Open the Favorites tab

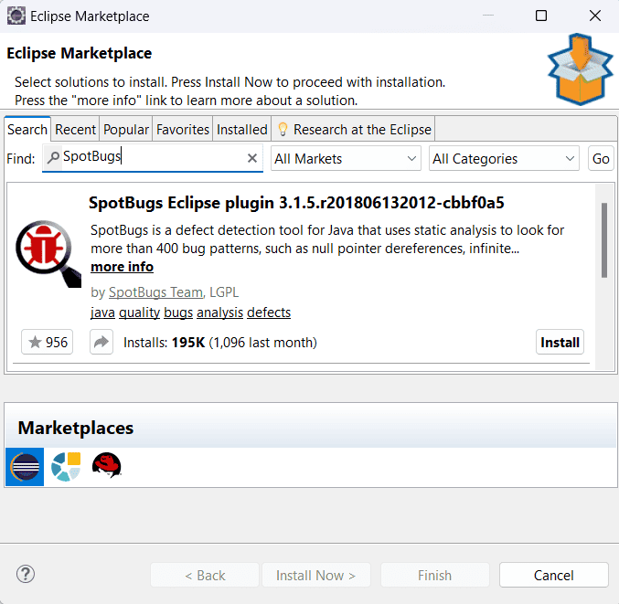pyautogui.click(x=182, y=130)
